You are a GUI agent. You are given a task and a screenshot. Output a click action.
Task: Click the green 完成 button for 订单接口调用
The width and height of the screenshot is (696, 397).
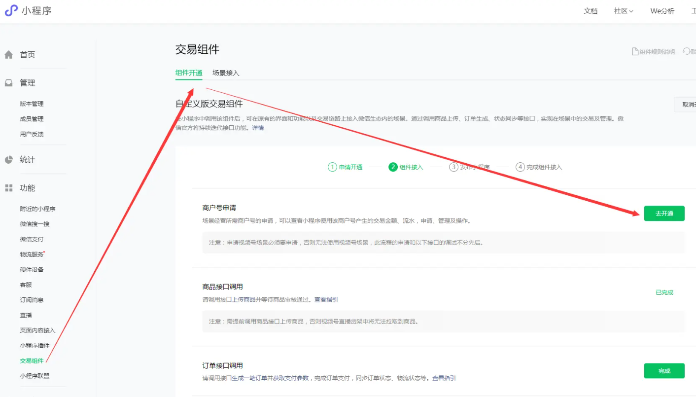coord(664,371)
